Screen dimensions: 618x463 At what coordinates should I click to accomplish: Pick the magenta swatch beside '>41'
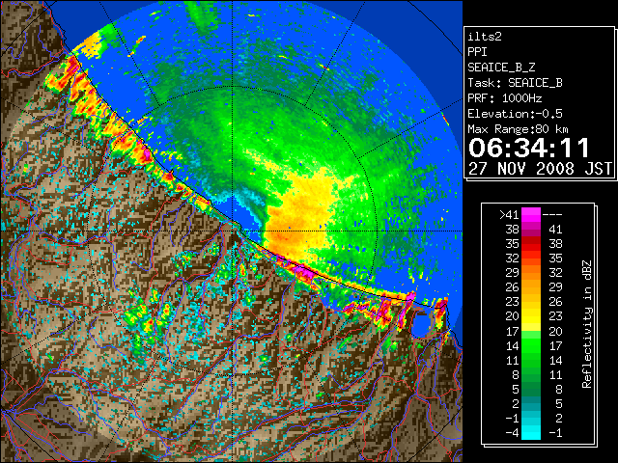(x=531, y=214)
